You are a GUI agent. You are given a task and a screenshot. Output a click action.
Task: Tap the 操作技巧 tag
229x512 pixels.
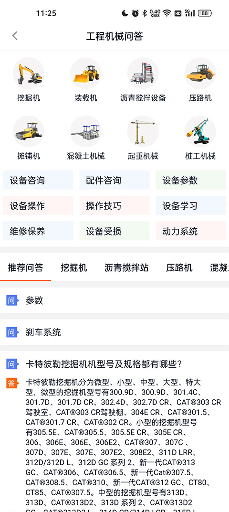(114, 206)
